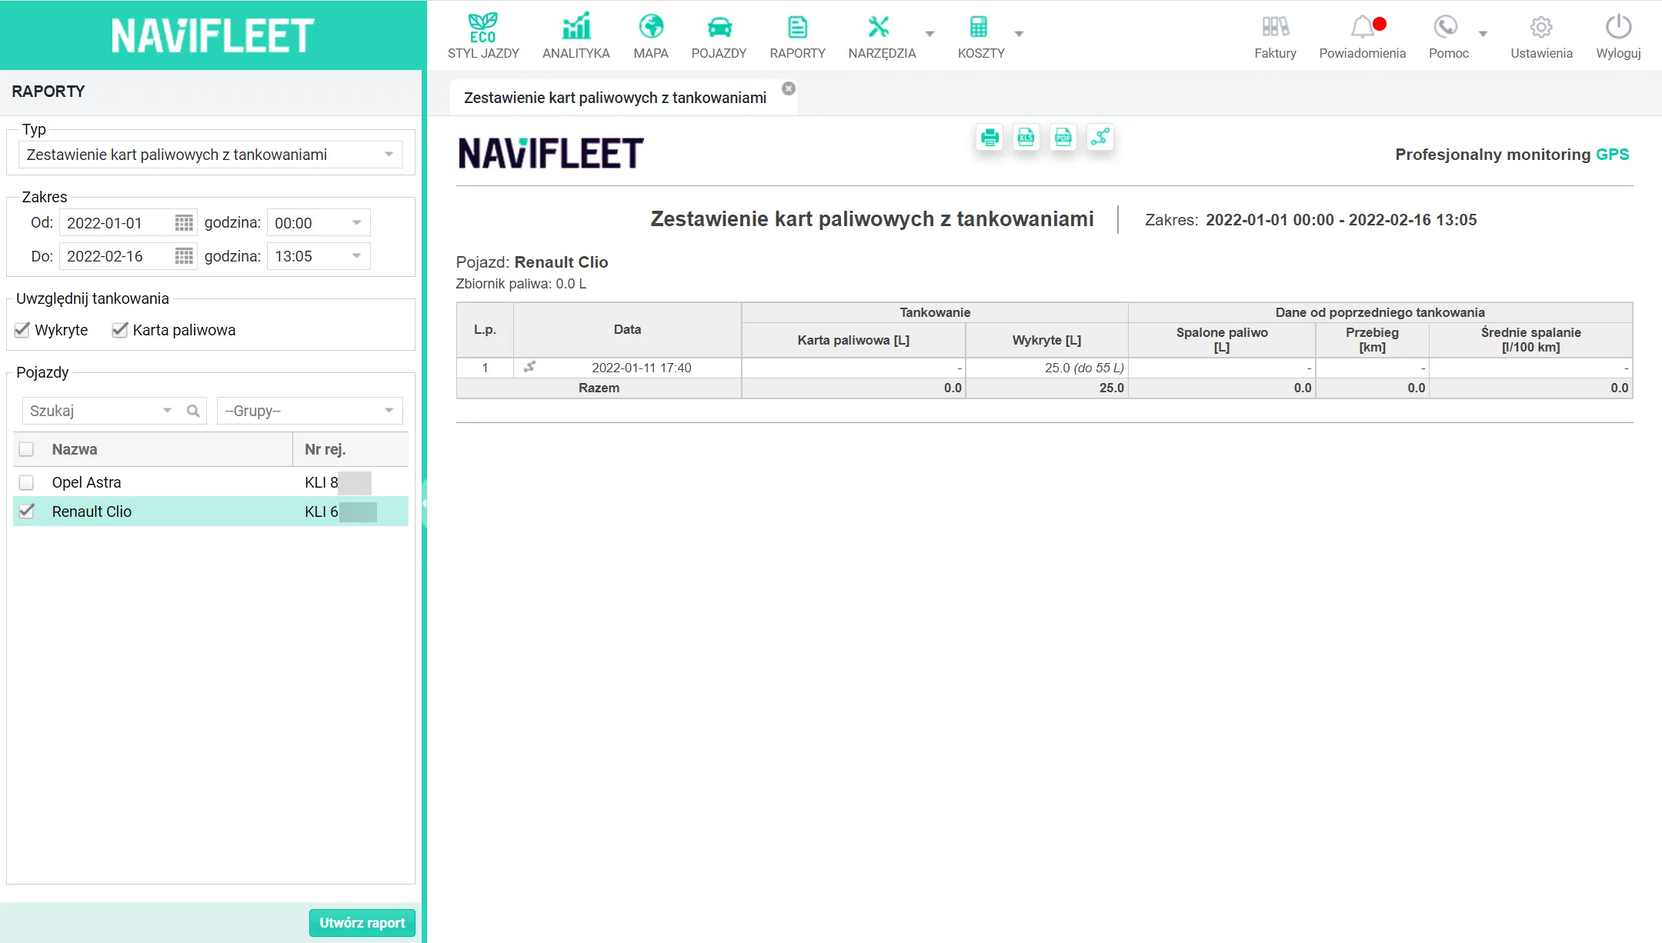The height and width of the screenshot is (943, 1662).
Task: Close the Zestawienie kart paliwowych tab
Action: [789, 88]
